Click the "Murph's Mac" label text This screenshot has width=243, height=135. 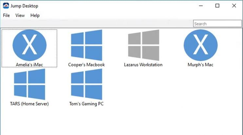pos(201,65)
